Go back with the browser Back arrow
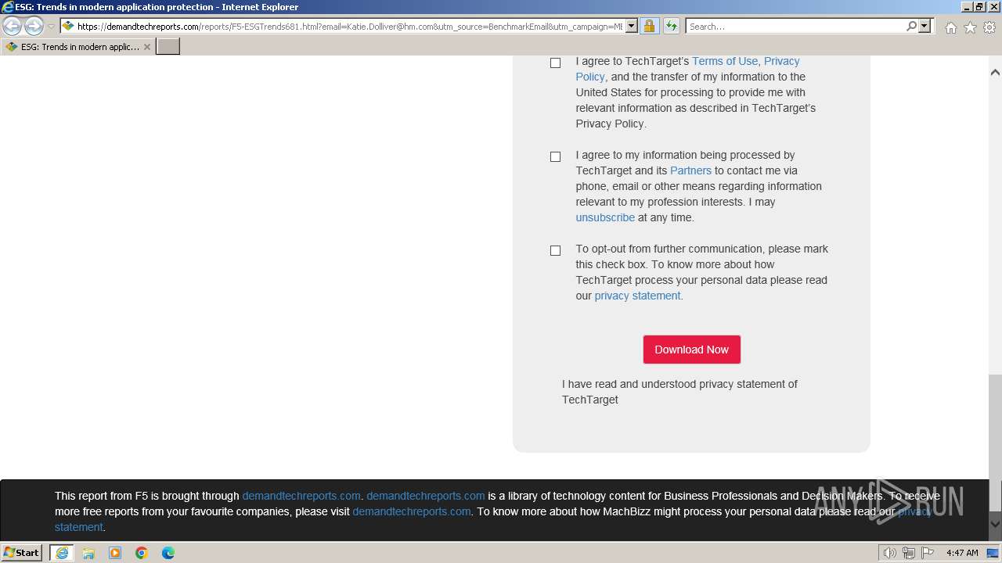1002x563 pixels. [x=12, y=27]
